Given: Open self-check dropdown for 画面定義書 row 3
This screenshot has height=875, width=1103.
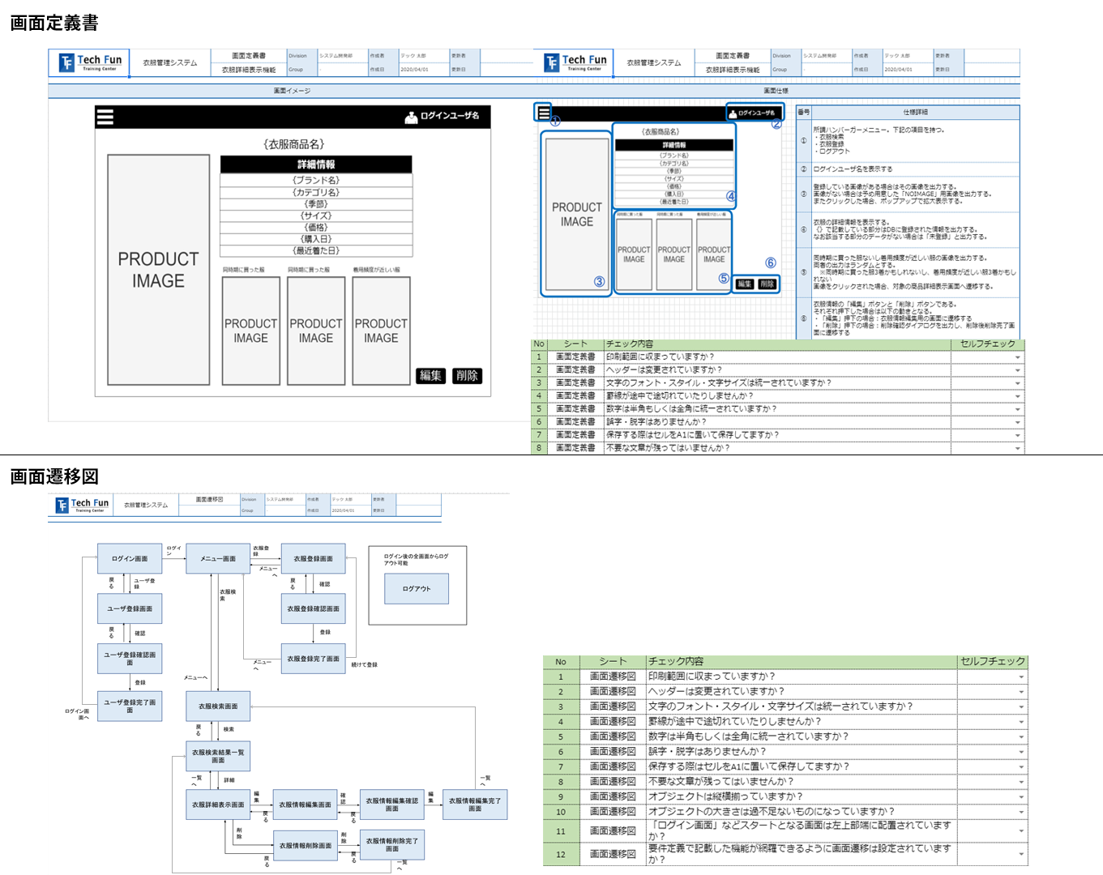Looking at the screenshot, I should point(1018,383).
